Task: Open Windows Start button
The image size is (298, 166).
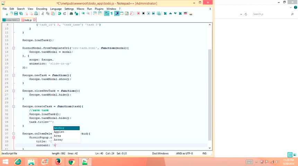Action: click(x=6, y=162)
